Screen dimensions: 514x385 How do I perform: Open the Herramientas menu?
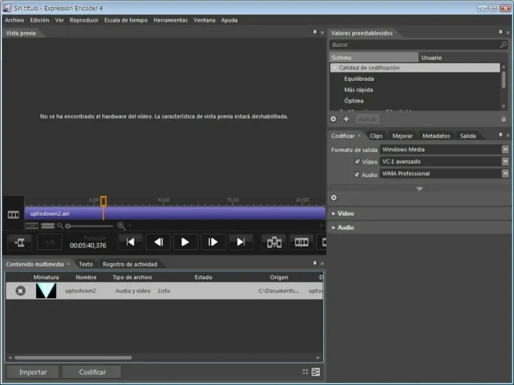[170, 20]
